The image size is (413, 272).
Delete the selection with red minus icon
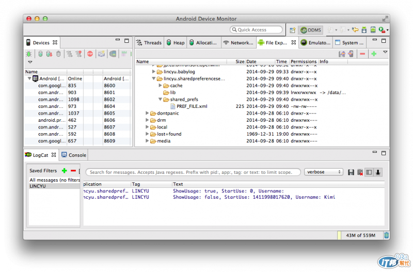tap(362, 54)
